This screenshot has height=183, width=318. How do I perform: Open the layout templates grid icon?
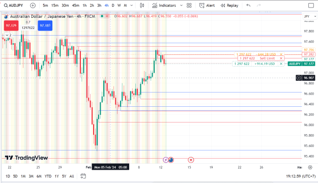click(189, 6)
